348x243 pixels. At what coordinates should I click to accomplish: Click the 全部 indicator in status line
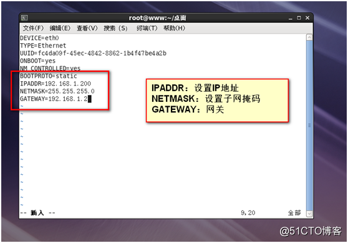pos(294,213)
